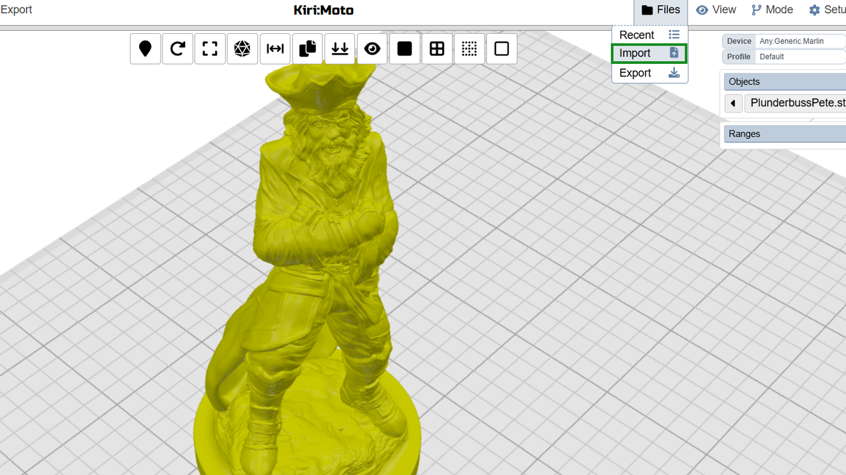Toggle the solid square render mode

(404, 49)
